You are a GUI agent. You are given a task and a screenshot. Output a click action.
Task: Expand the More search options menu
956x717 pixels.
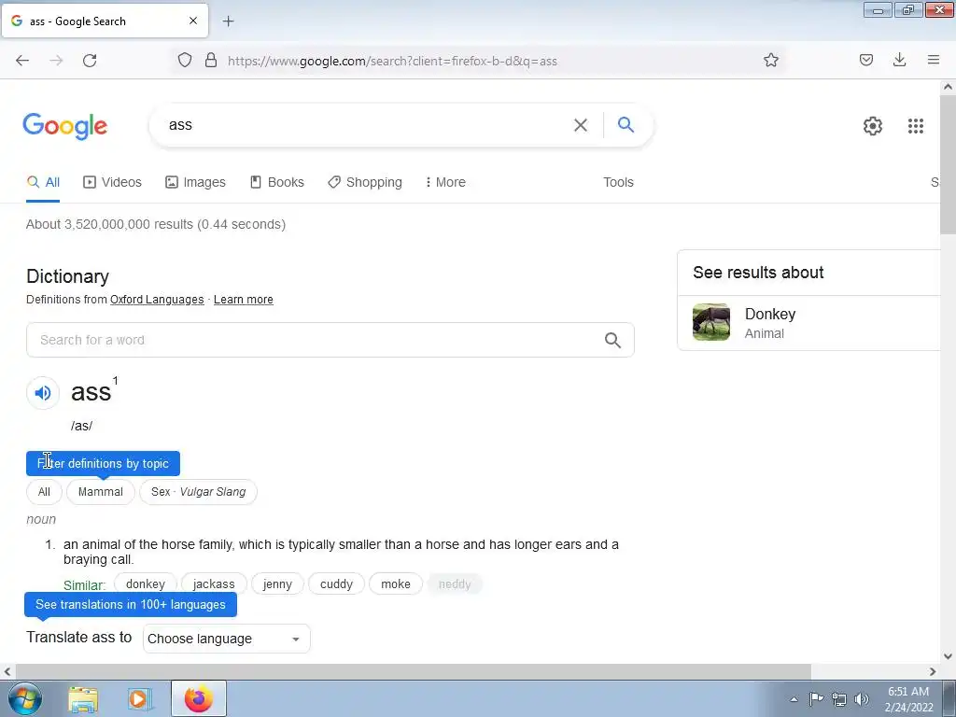(x=445, y=182)
